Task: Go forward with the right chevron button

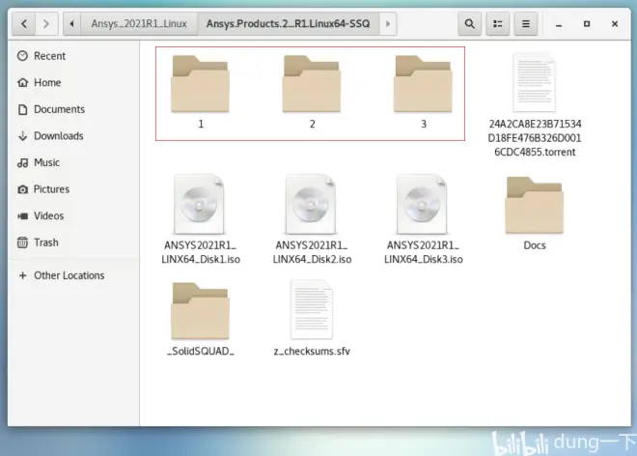Action: 46,24
